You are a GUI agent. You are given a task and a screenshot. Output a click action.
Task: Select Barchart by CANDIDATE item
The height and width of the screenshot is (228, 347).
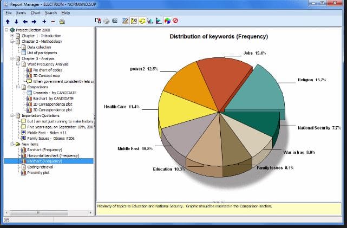[x=53, y=99]
